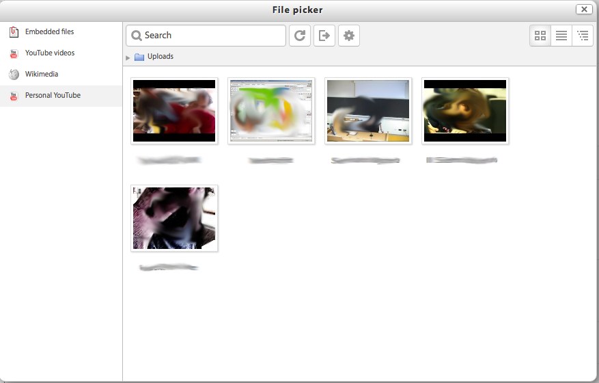Image resolution: width=599 pixels, height=383 pixels.
Task: Click the Embedded files document icon
Action: tap(14, 31)
